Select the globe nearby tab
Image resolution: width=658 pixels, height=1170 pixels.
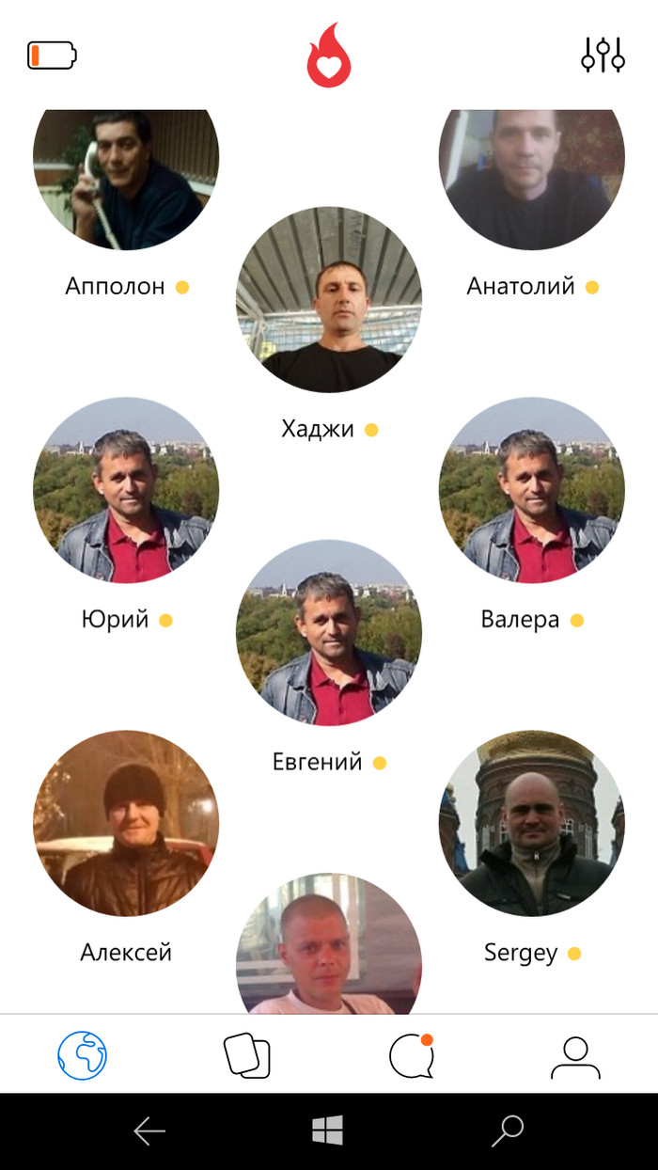(82, 1055)
